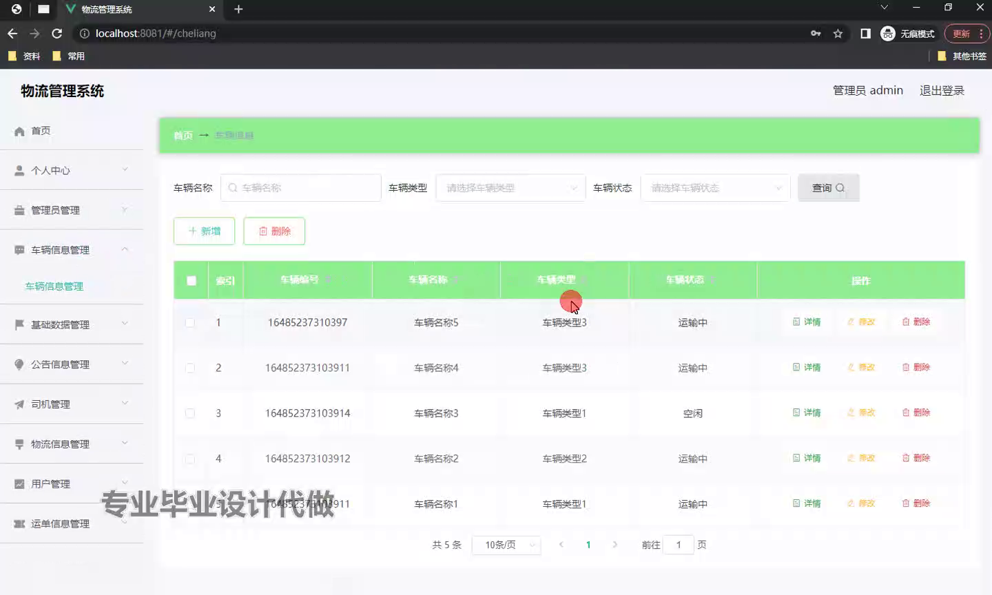Click the browser forward arrow
Image resolution: width=992 pixels, height=595 pixels.
(34, 33)
